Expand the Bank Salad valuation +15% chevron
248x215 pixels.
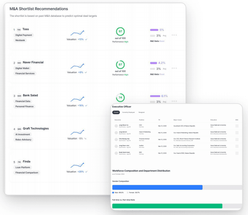(86, 106)
